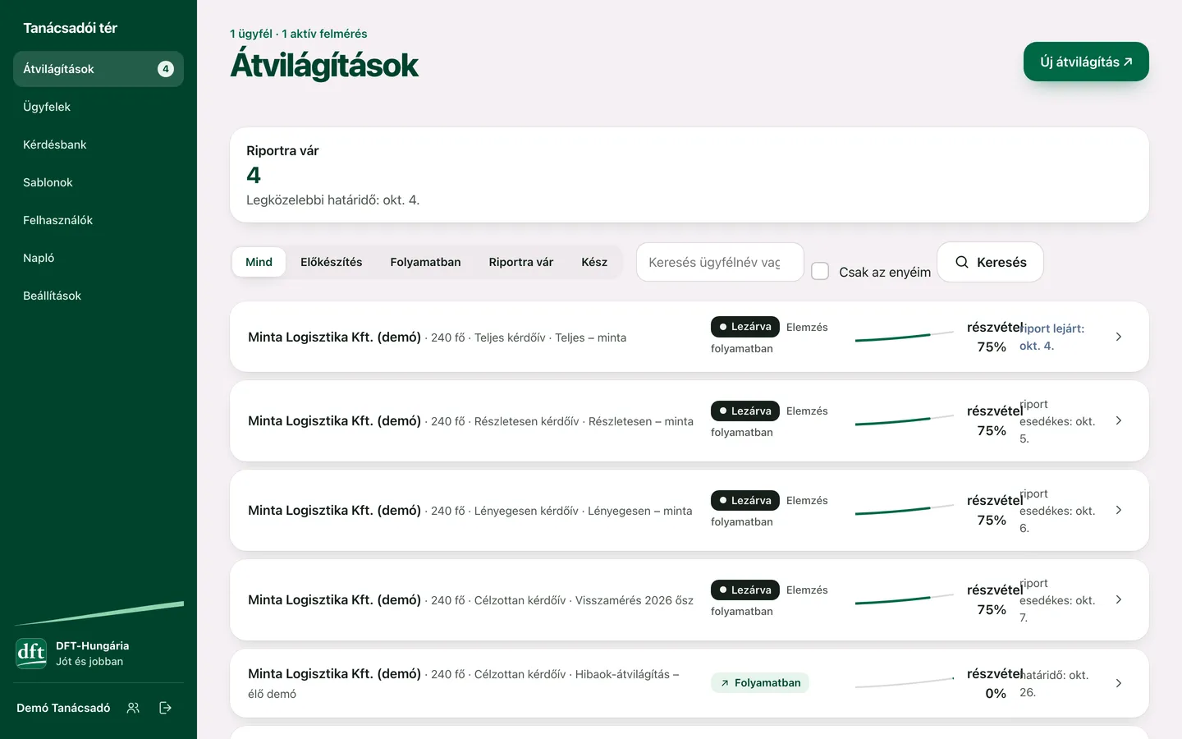Open Felhasználók in the sidebar
1182x739 pixels.
tap(98, 220)
